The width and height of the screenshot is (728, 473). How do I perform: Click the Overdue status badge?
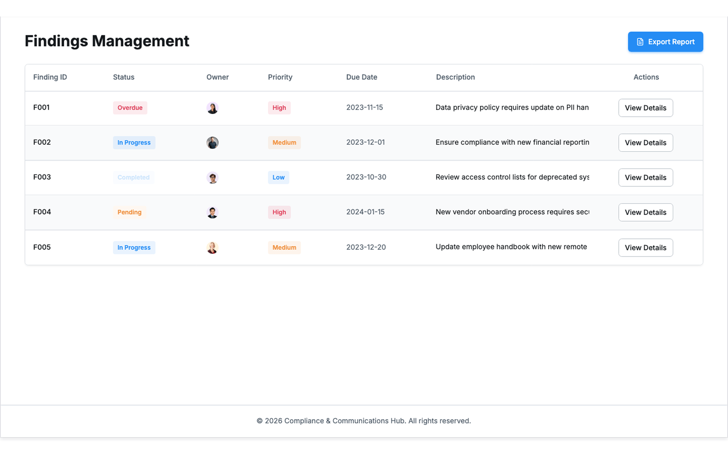(x=130, y=108)
